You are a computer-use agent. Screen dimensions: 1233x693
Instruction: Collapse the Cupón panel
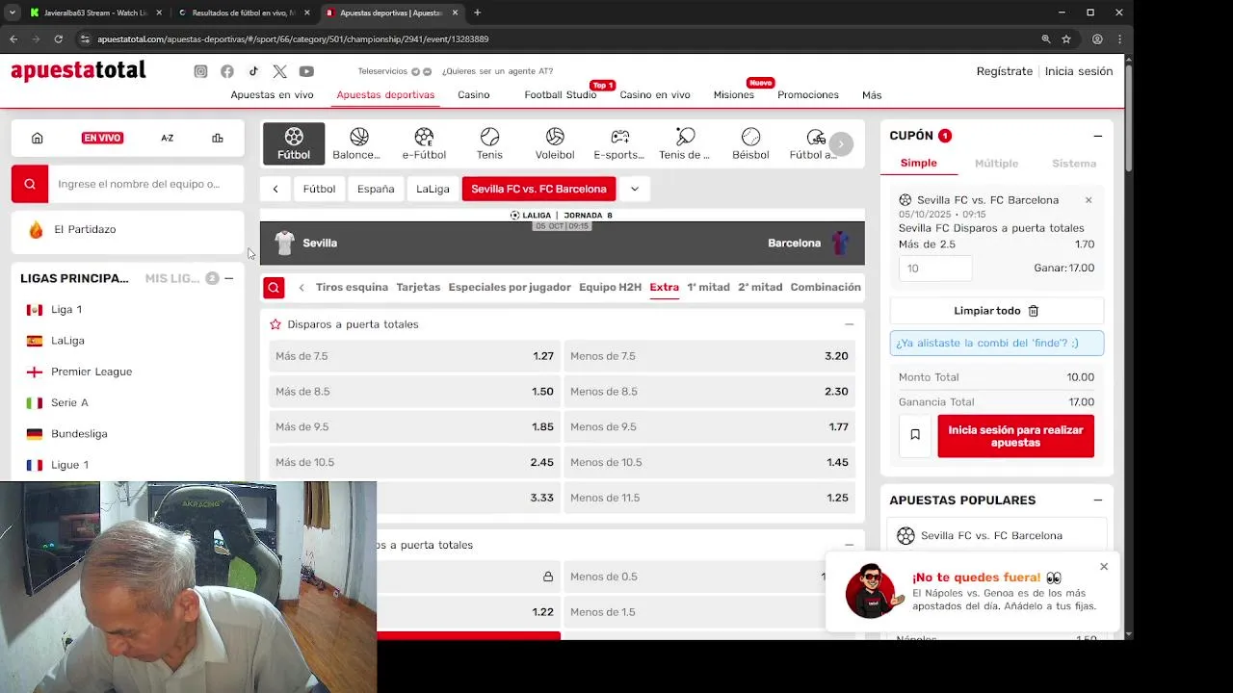tap(1097, 136)
